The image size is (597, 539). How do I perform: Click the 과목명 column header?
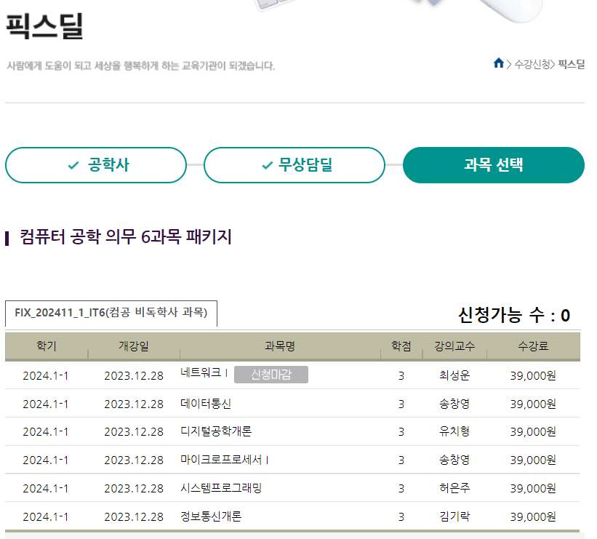coord(280,346)
